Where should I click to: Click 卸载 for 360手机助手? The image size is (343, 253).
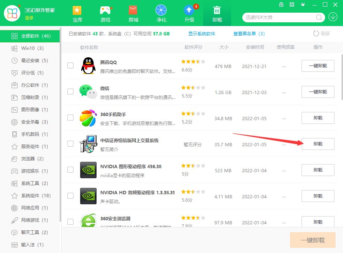tap(318, 118)
